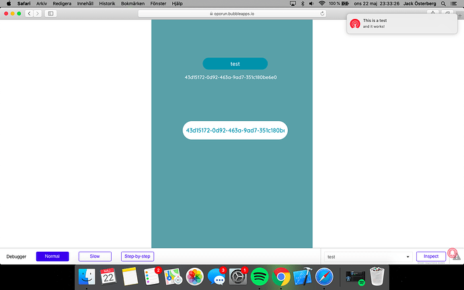Viewport: 464px width, 290px height.
Task: Click the date and time in menu bar
Action: click(x=377, y=3)
